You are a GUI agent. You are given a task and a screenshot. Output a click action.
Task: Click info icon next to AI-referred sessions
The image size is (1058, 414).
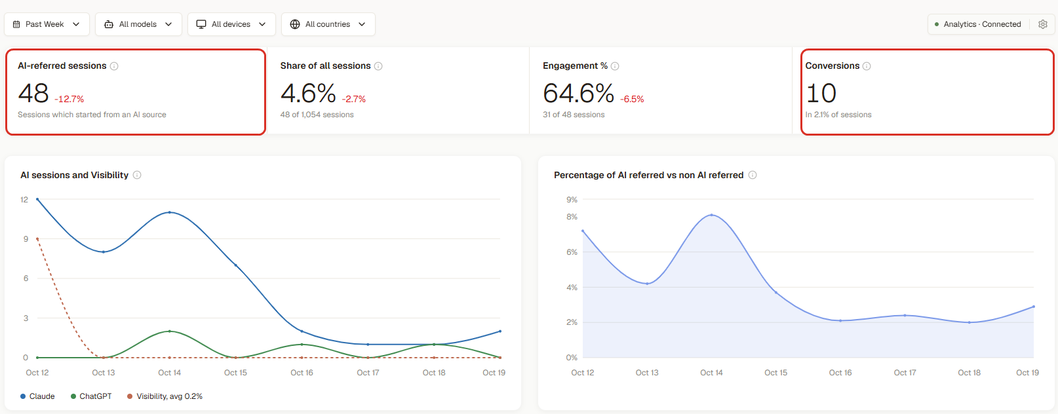[114, 66]
